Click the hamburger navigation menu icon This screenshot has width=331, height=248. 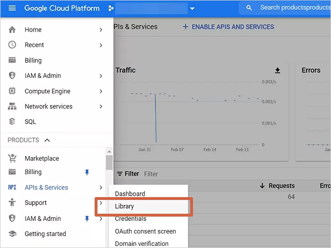point(12,8)
